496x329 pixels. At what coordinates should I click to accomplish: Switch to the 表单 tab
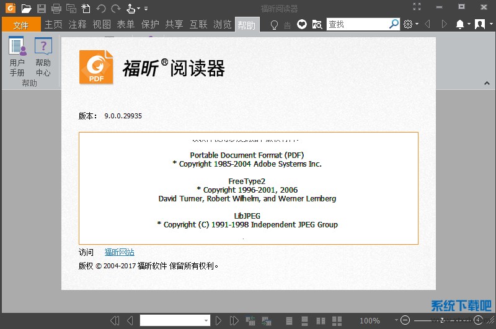point(126,24)
